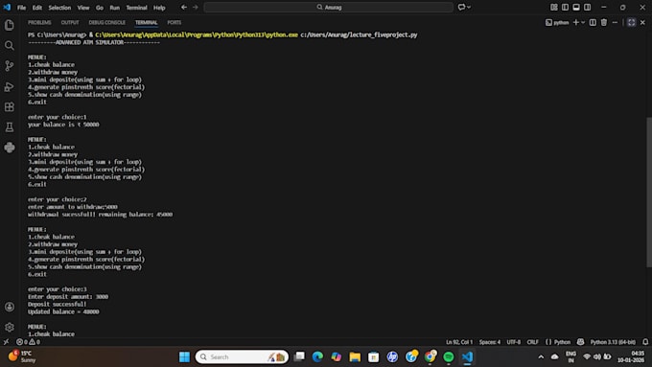Toggle maximized panel size

click(x=631, y=22)
